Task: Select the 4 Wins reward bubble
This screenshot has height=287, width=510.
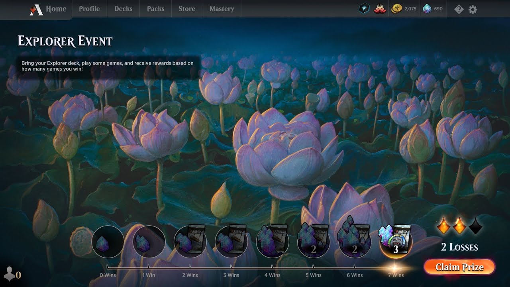Action: [x=272, y=242]
